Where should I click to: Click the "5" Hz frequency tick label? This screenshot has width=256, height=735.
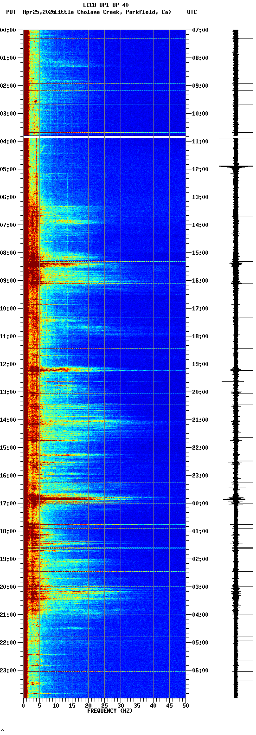point(39,706)
